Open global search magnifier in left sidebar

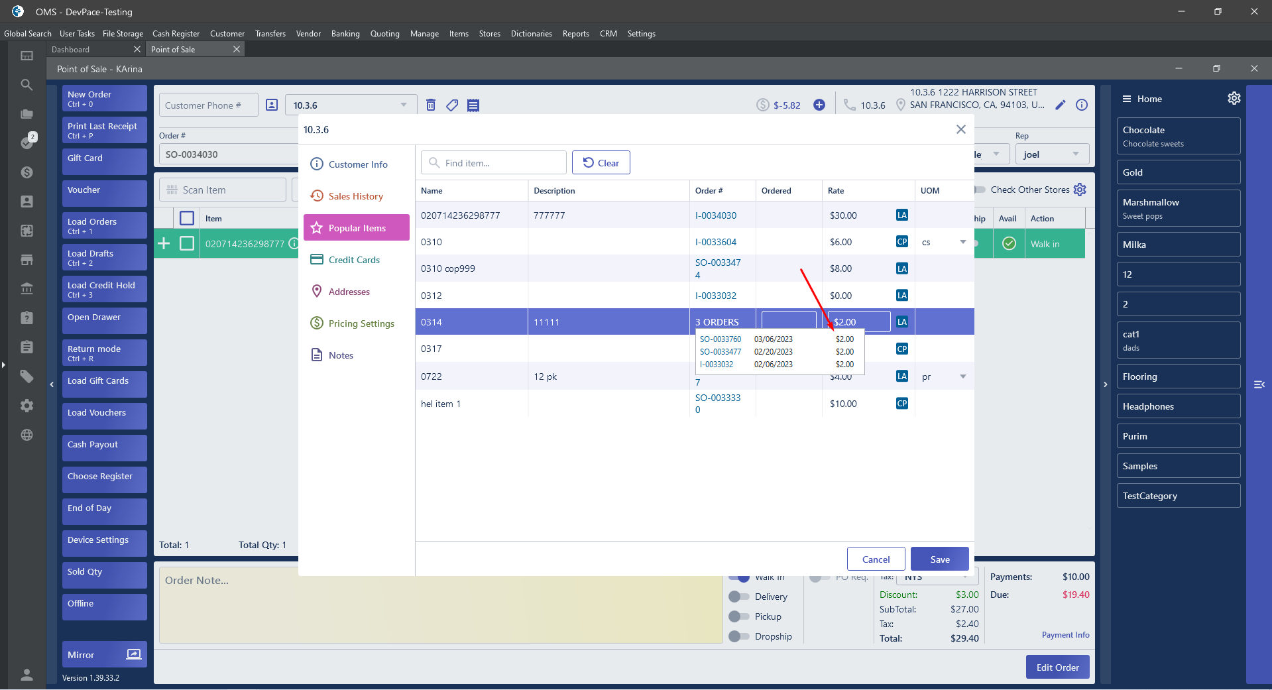click(x=27, y=85)
